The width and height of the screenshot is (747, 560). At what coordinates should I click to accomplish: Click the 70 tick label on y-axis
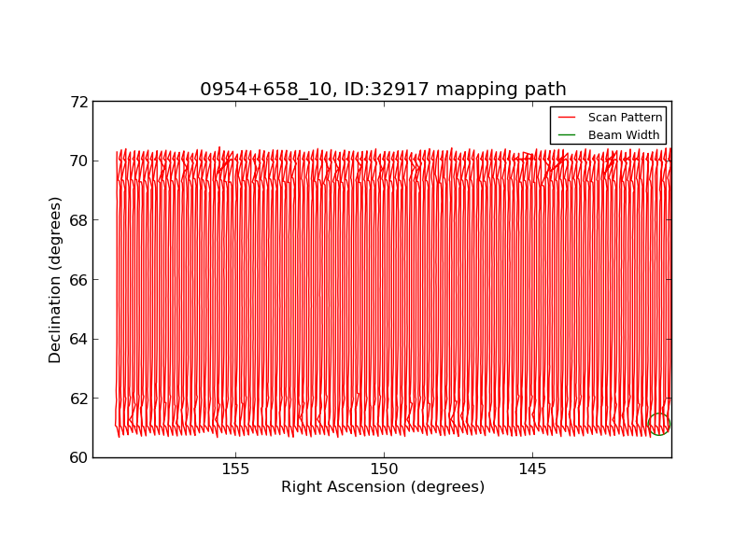(x=78, y=161)
